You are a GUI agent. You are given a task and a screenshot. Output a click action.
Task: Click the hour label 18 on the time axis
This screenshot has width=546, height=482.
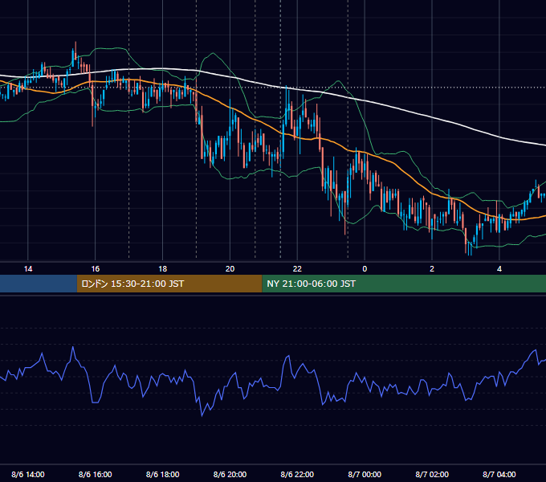(163, 269)
